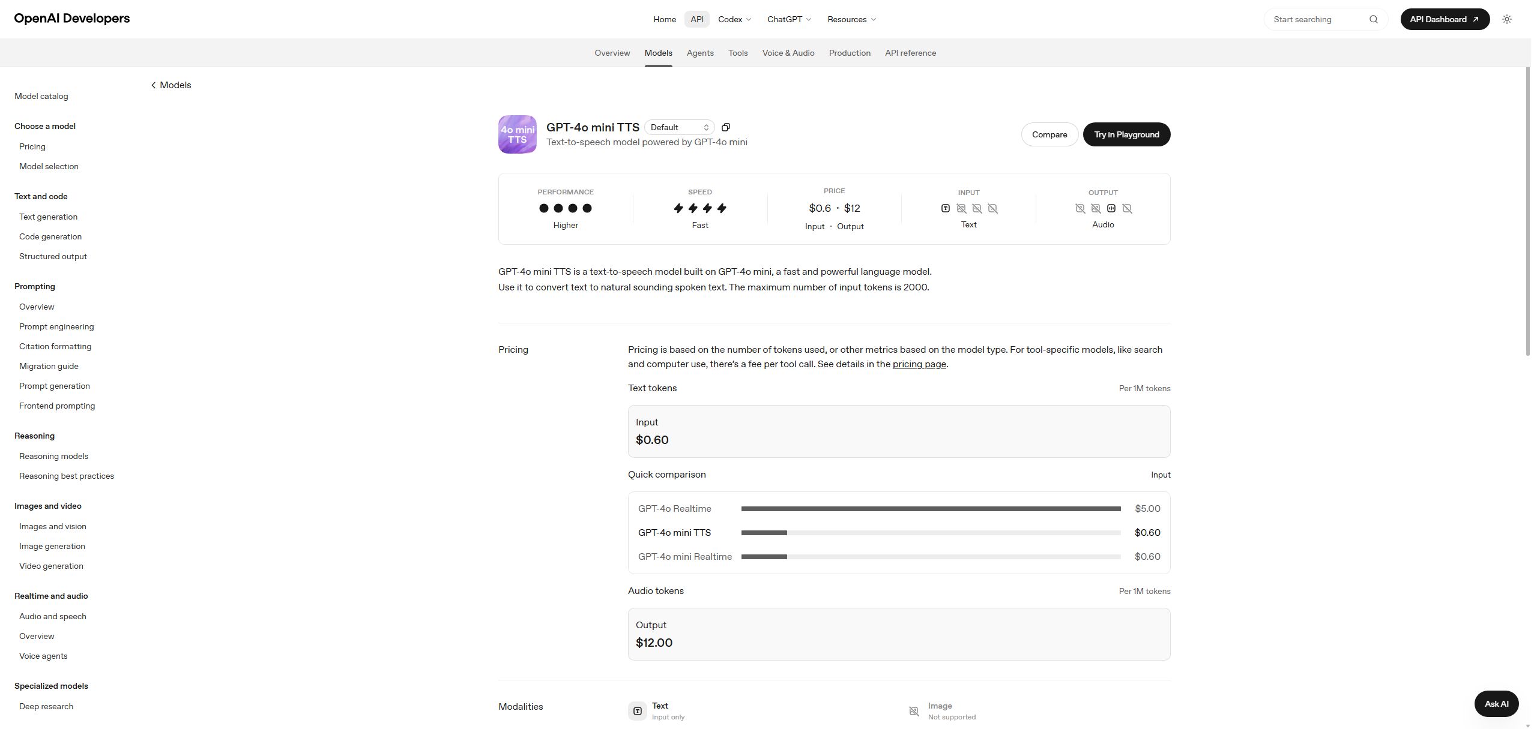Image resolution: width=1537 pixels, height=729 pixels.
Task: Select the API nav item
Action: [x=697, y=19]
